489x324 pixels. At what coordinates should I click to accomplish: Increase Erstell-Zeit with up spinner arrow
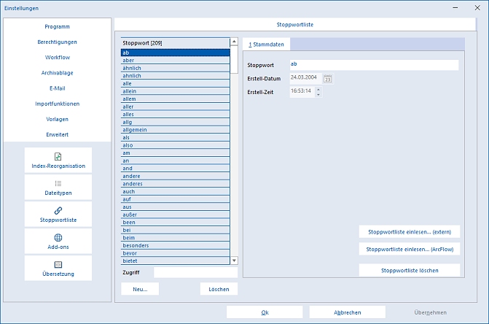click(318, 89)
